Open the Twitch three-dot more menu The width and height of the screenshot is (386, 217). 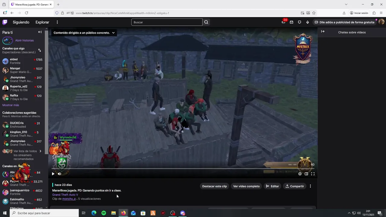click(57, 22)
